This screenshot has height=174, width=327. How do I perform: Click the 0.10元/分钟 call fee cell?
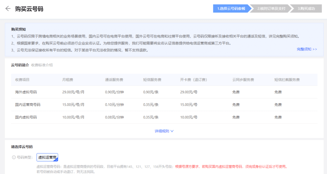coord(114,105)
